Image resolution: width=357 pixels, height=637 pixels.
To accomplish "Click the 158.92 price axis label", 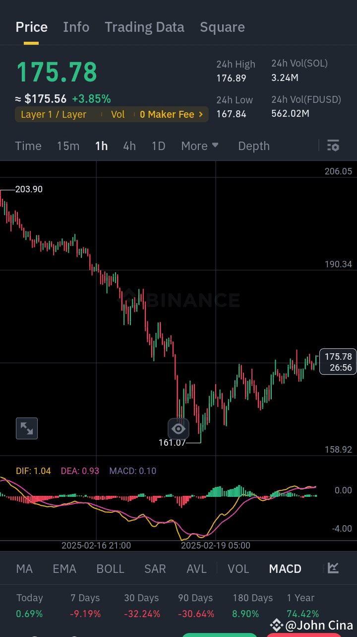I will 338,450.
